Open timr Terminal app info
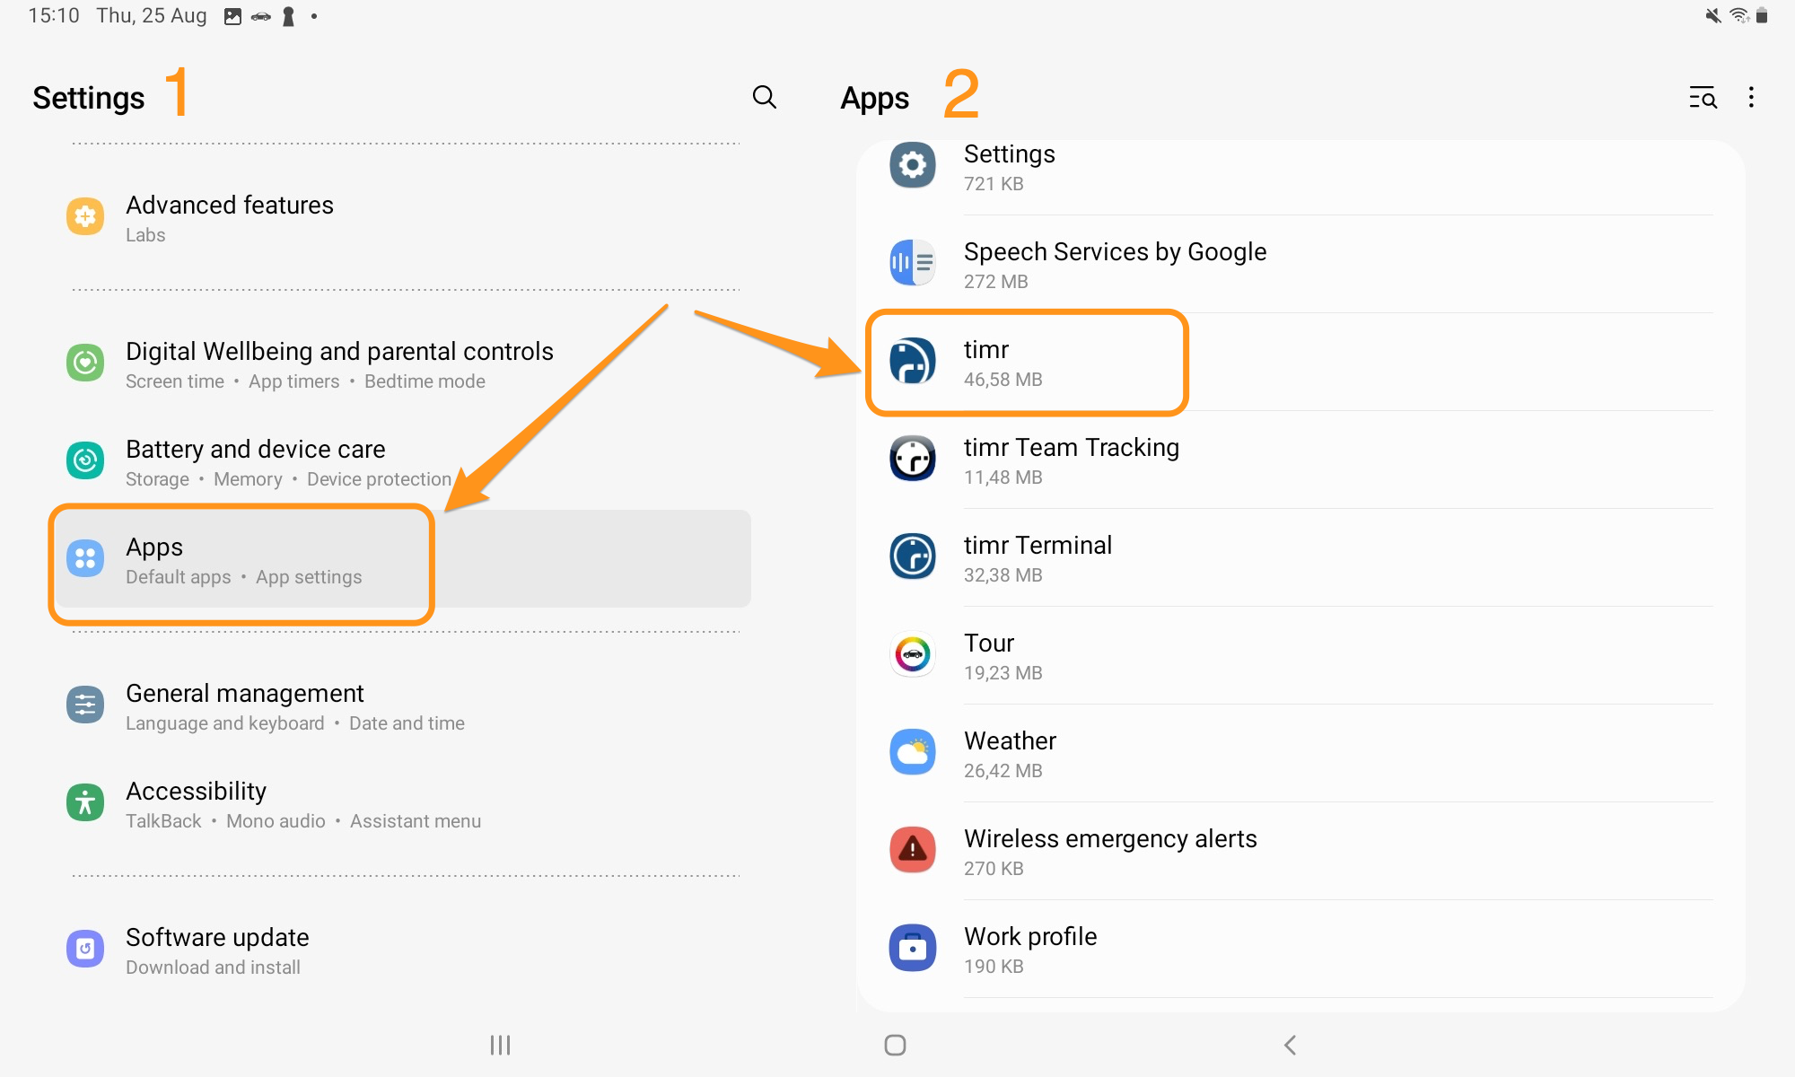1795x1077 pixels. tap(1301, 557)
